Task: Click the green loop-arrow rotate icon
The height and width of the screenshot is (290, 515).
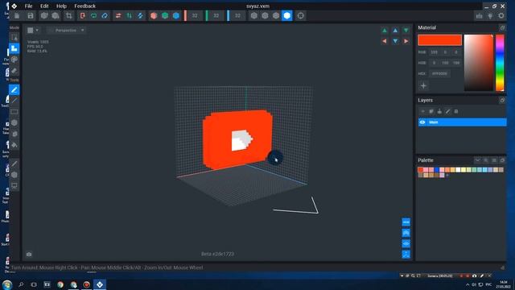Action: (93, 16)
